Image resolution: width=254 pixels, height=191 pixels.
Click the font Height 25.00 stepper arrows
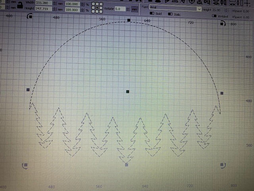226,10
